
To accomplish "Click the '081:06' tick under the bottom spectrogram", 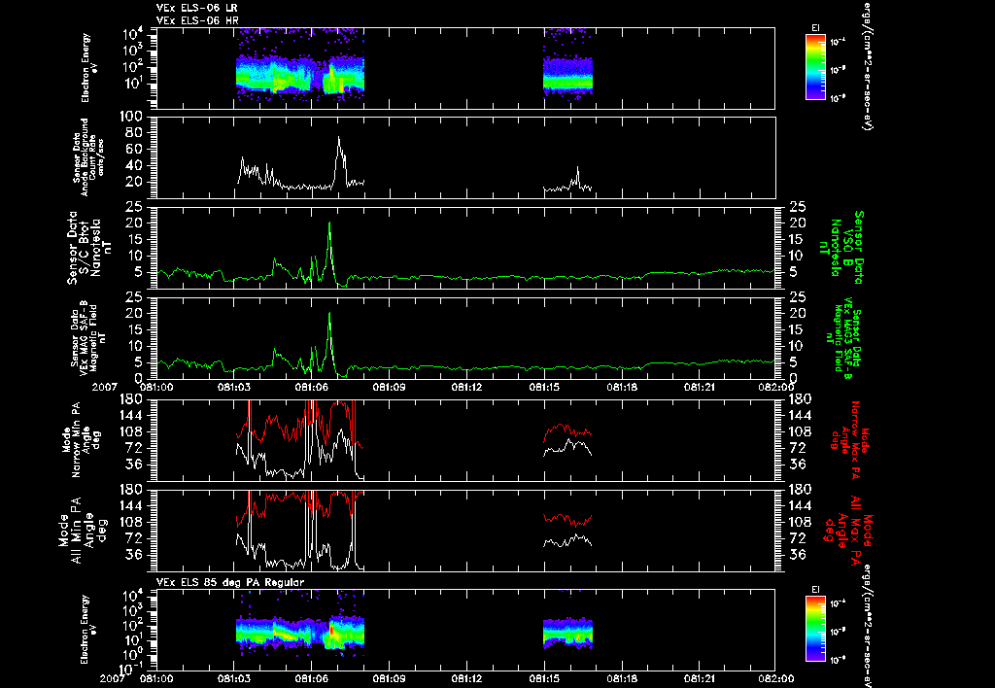I will tap(312, 679).
